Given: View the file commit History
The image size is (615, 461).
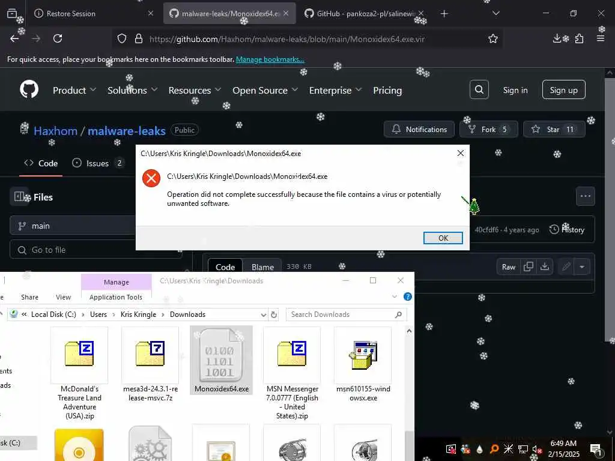Looking at the screenshot, I should (567, 230).
